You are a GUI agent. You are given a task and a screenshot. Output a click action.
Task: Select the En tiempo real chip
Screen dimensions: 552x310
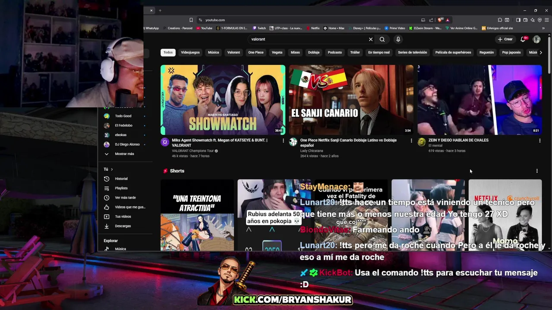point(379,53)
